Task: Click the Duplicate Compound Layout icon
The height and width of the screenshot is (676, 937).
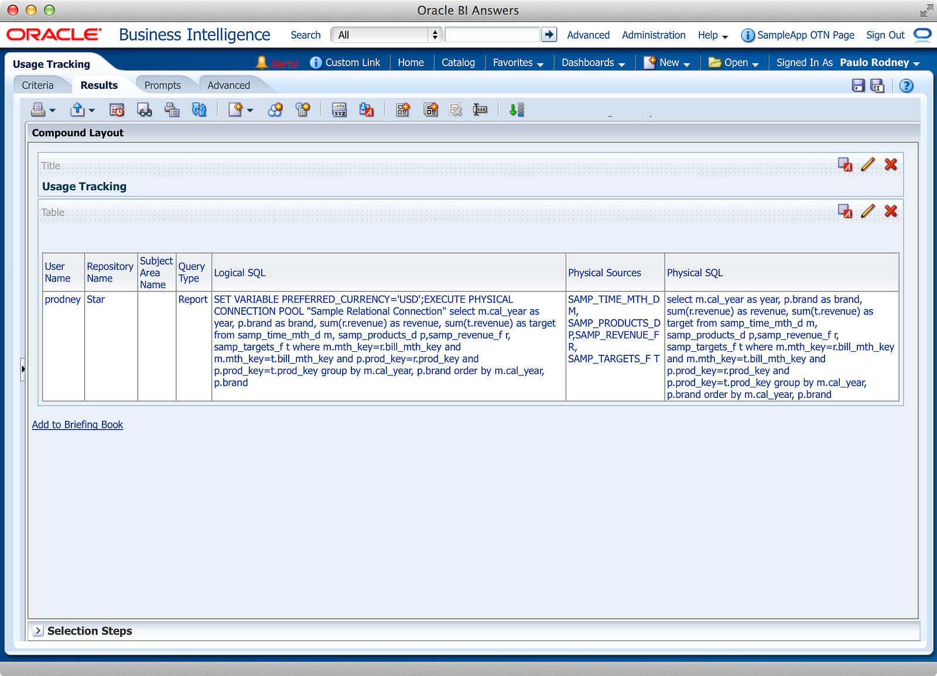Action: point(431,109)
